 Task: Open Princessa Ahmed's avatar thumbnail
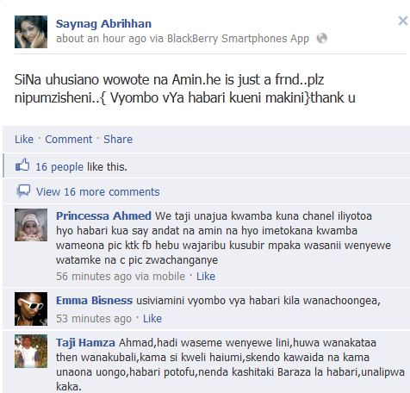31,225
